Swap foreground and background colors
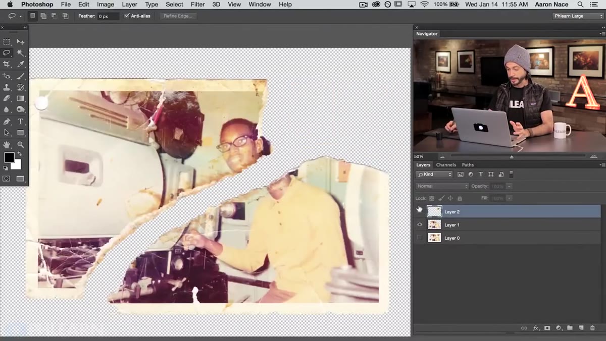The width and height of the screenshot is (606, 341). (20, 154)
